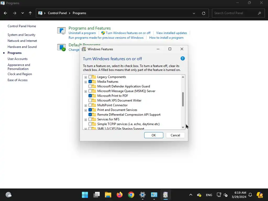268x201 pixels.
Task: Open Settings gear on the taskbar
Action: pos(143,195)
